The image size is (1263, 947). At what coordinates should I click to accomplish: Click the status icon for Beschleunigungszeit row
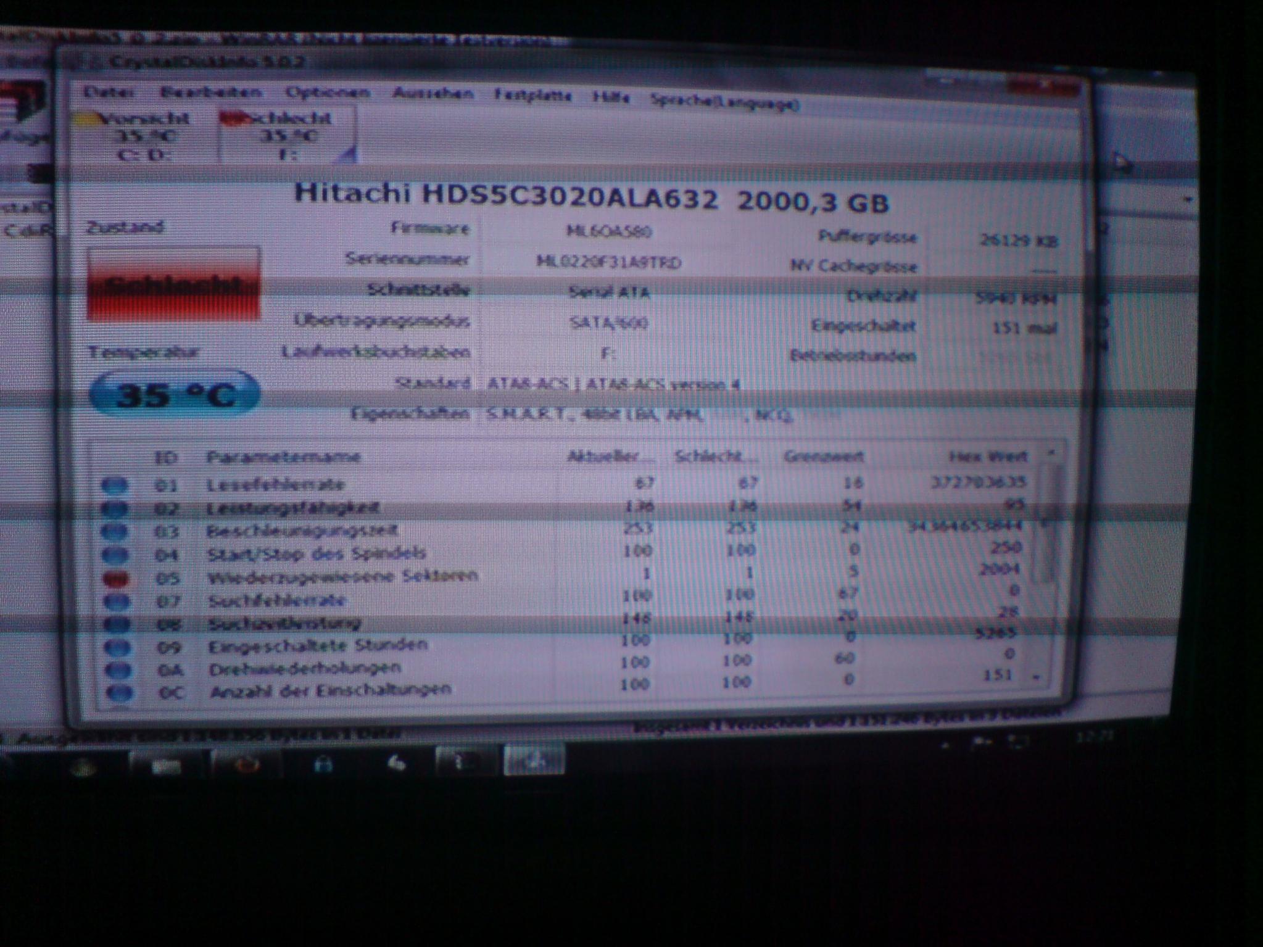tap(115, 531)
